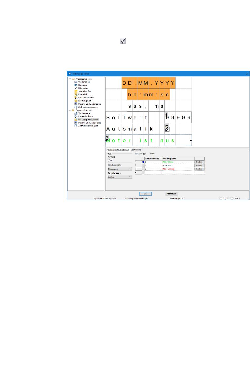The image size is (250, 371).
Task: Pick the Bargraph display element icon
Action: click(x=76, y=85)
